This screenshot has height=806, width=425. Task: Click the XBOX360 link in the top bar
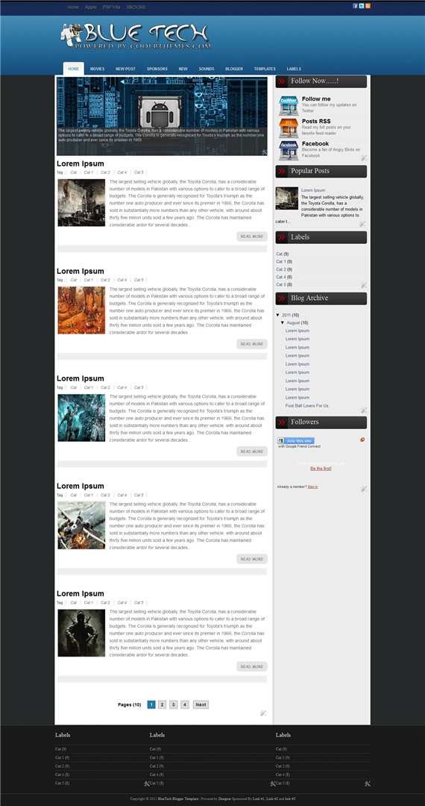pos(136,7)
